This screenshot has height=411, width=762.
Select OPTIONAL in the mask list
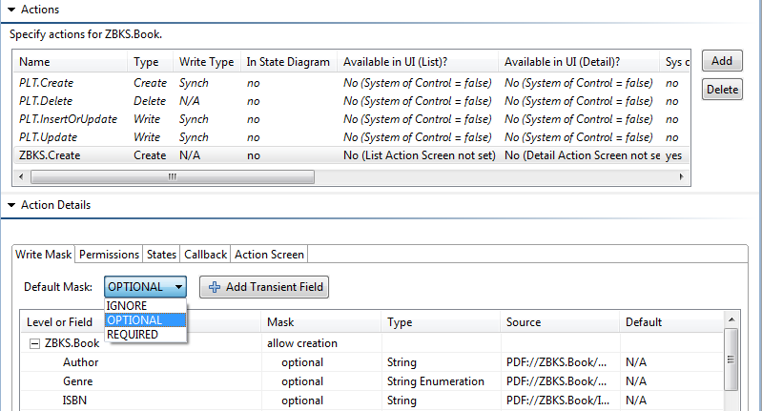[134, 320]
